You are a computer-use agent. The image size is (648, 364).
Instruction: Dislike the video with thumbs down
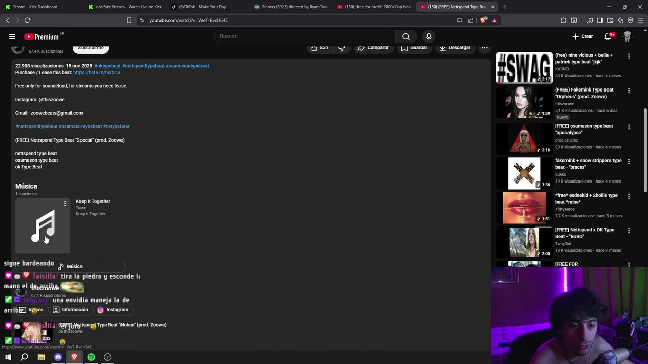[342, 48]
